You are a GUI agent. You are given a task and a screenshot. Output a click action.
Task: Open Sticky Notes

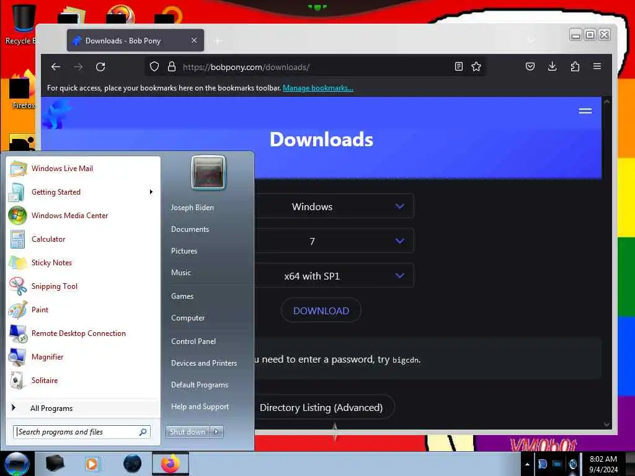[x=84, y=262]
